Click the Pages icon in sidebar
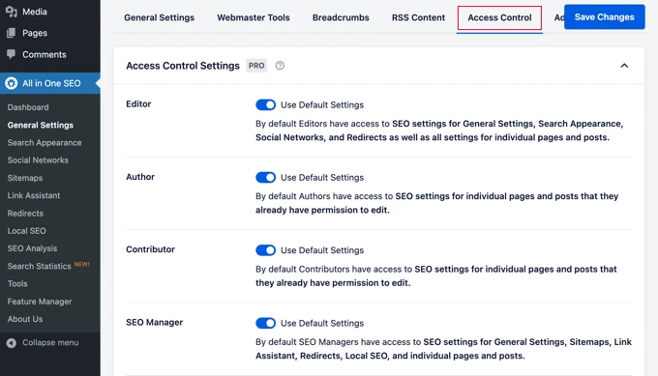This screenshot has height=376, width=658. coord(12,33)
